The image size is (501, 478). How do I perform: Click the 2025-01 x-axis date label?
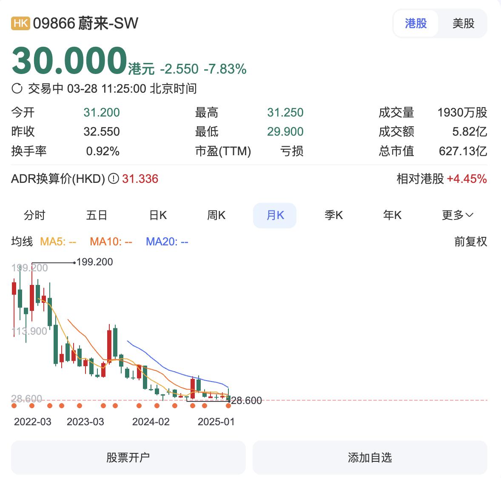click(216, 422)
